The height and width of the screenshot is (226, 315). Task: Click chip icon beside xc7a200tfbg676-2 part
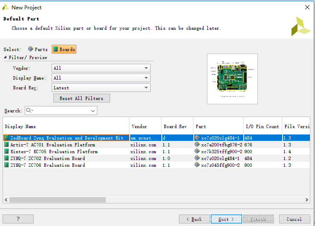tap(197, 144)
